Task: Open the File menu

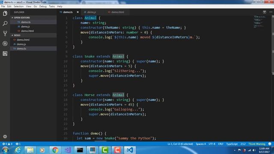Action: click(x=3, y=6)
